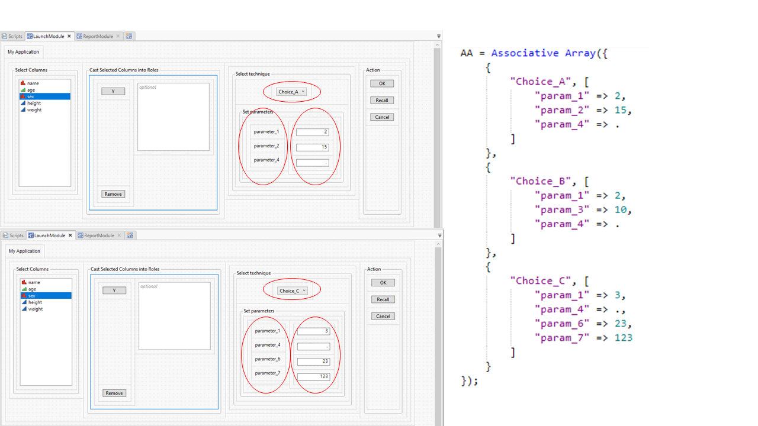Close the ReportModule tab in the lower window
Screen dimensions: 758x426
click(x=119, y=235)
